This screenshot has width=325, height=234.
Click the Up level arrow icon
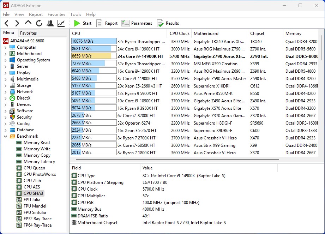(28, 23)
